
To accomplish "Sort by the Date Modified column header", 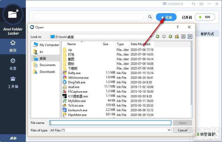I will click(x=142, y=44).
